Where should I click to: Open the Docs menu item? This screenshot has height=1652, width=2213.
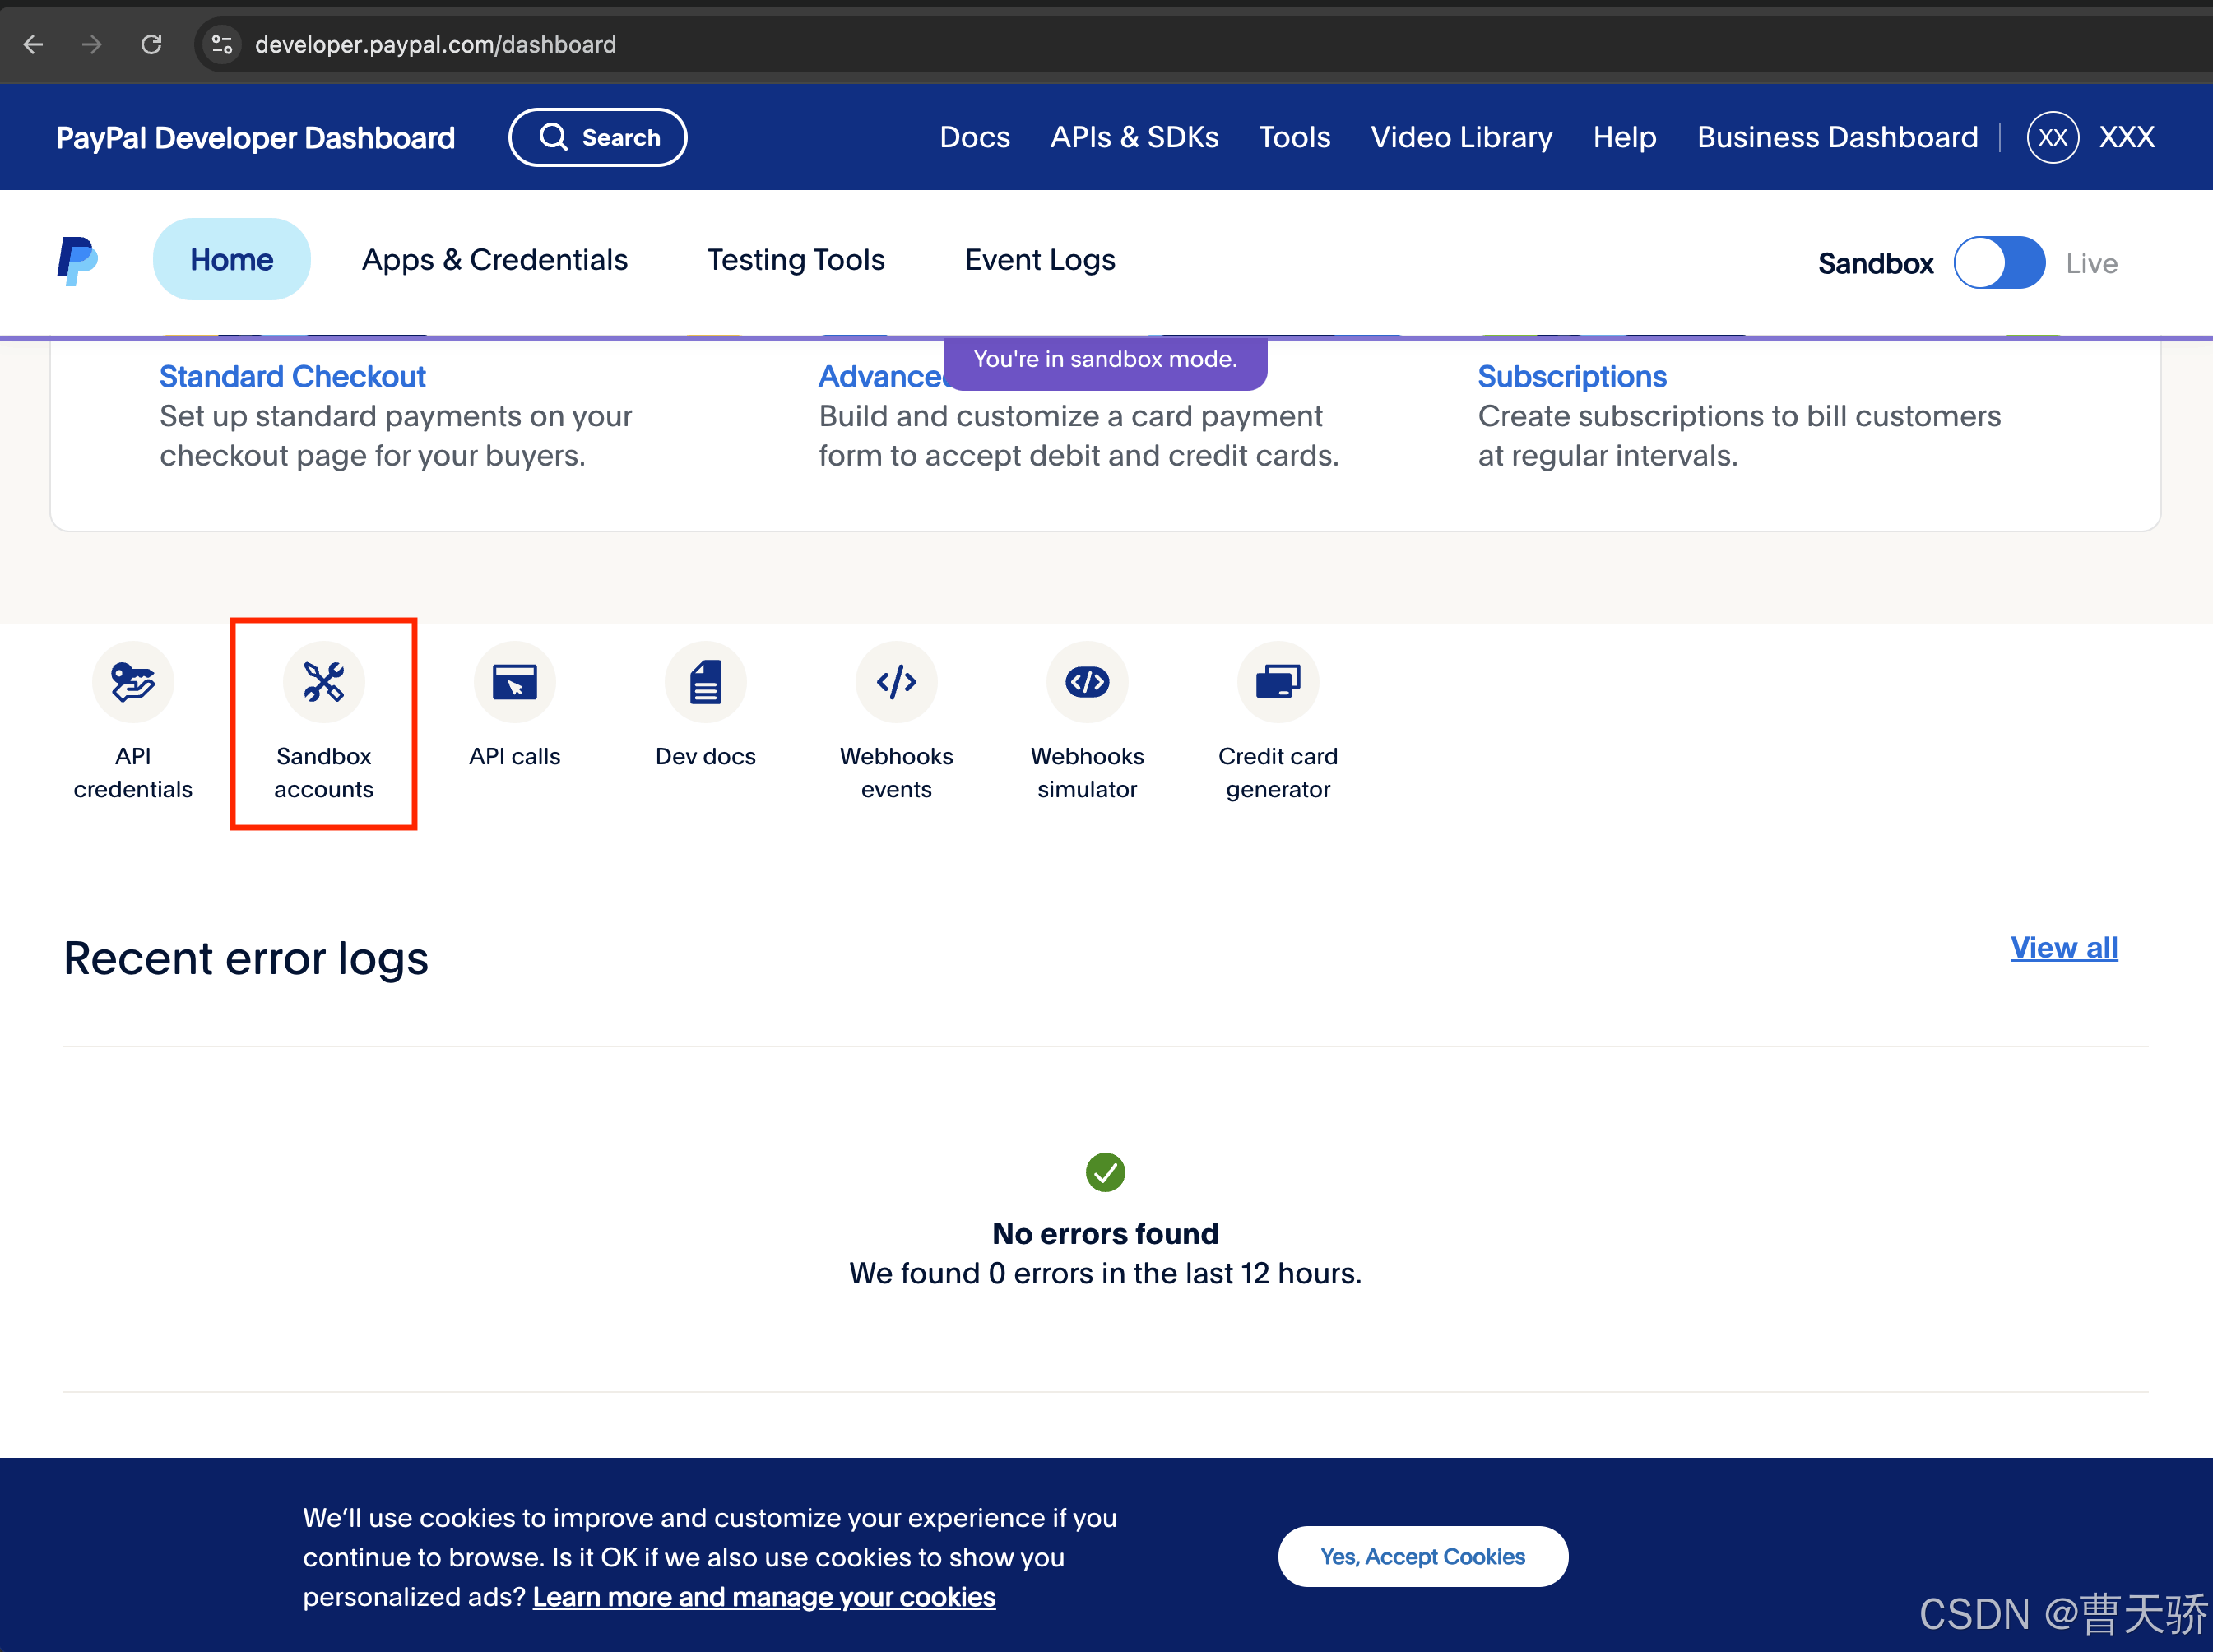(975, 137)
